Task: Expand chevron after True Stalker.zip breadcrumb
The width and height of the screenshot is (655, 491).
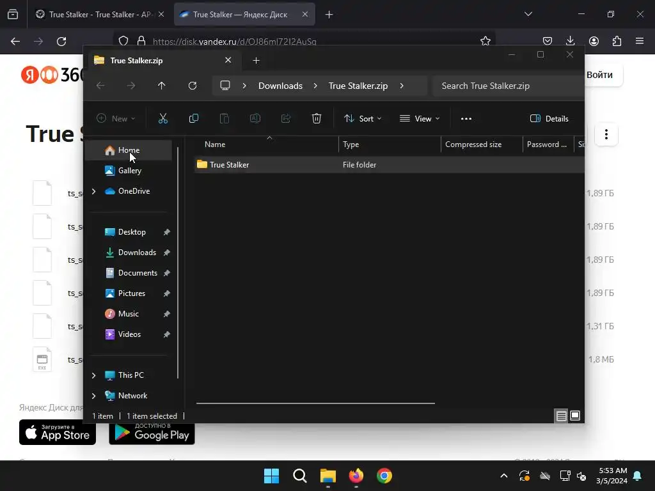Action: coord(402,86)
